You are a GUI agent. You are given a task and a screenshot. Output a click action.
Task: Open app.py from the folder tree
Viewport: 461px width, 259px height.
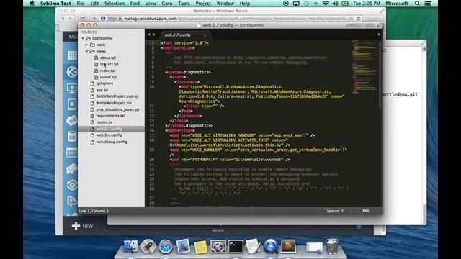[x=102, y=90]
